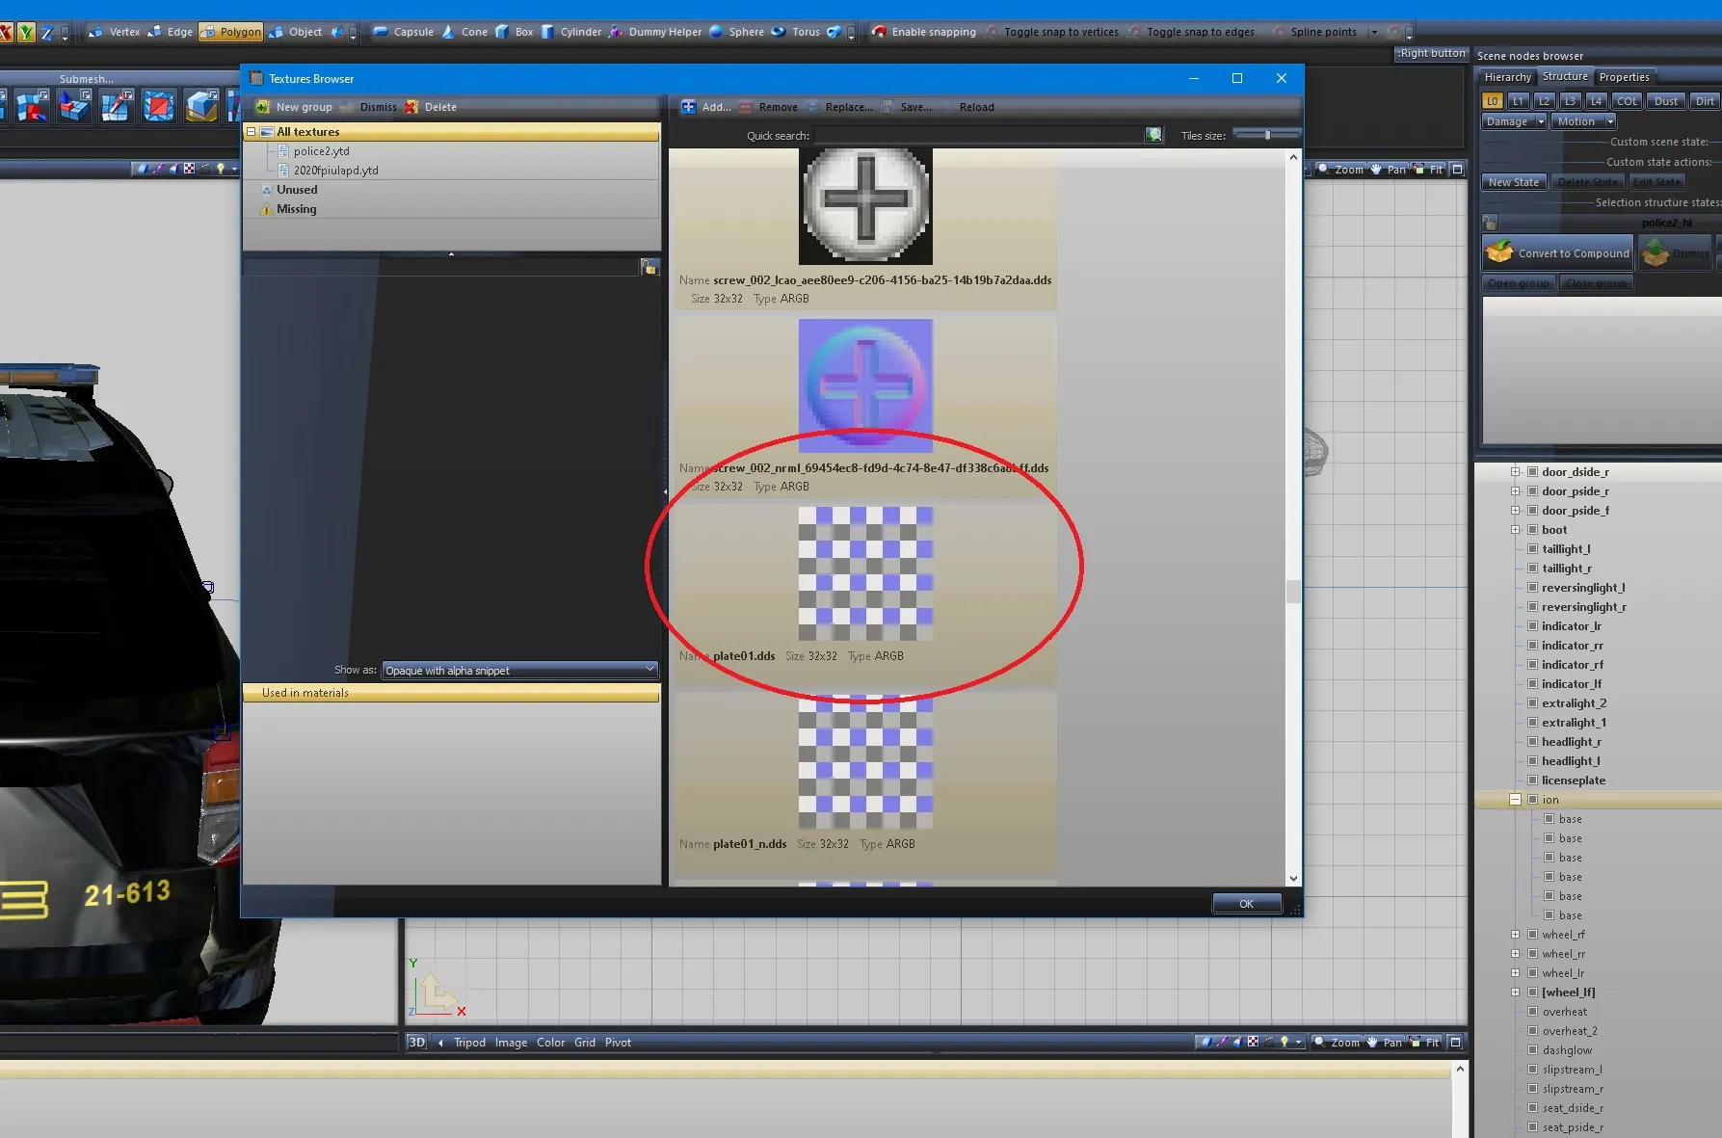Click the New group icon
The height and width of the screenshot is (1138, 1722).
(262, 107)
